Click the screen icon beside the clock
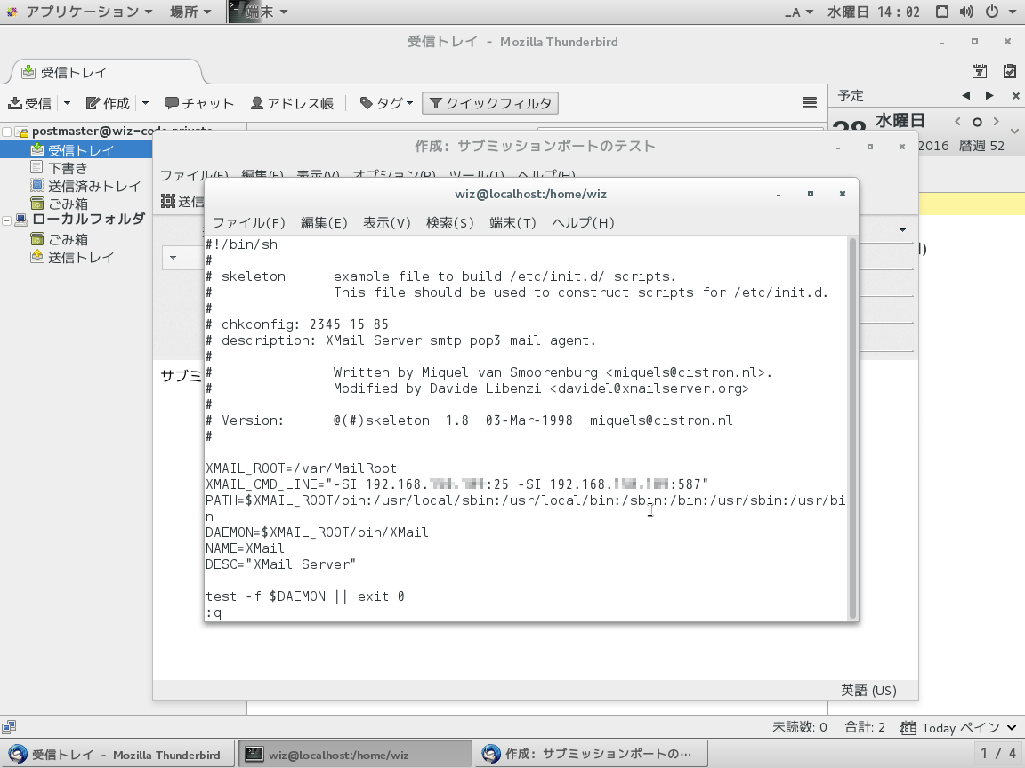Viewport: 1025px width, 768px height. [942, 12]
